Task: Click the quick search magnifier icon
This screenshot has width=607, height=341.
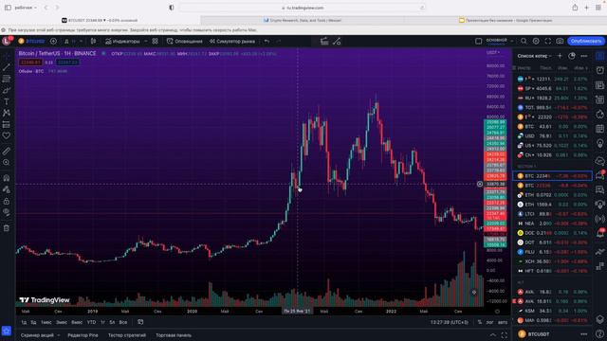Action: (524, 41)
